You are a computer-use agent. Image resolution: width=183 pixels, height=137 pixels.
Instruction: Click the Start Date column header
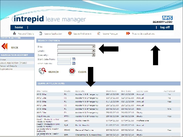pos(111,91)
